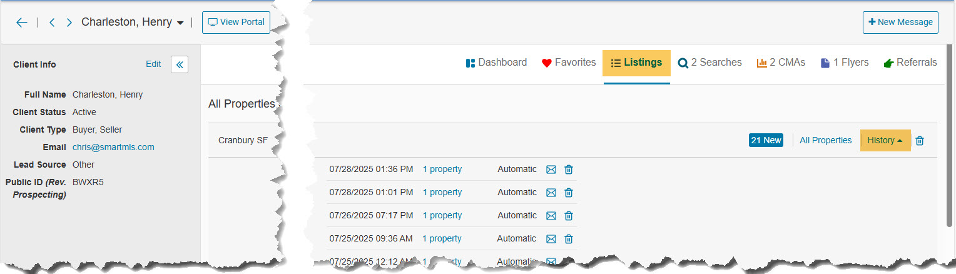Open 1 property link for 07/28/2025 01:01 PM
Screen dimensions: 956x274
(442, 192)
